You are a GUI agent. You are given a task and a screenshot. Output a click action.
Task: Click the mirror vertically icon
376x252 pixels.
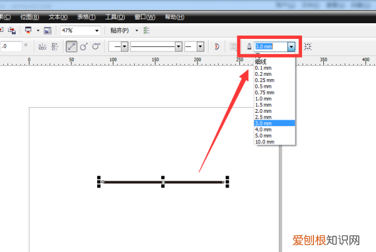pos(55,46)
